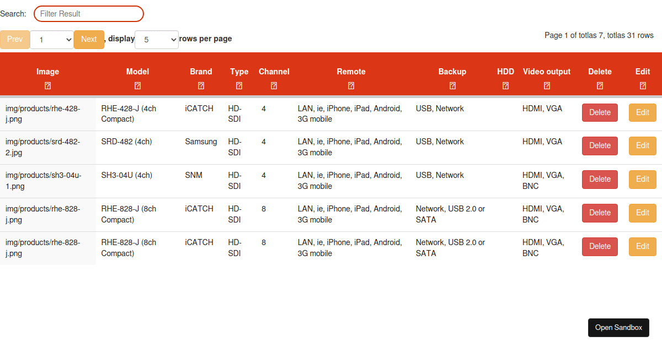
Task: Click the Model column header label
Action: point(137,72)
